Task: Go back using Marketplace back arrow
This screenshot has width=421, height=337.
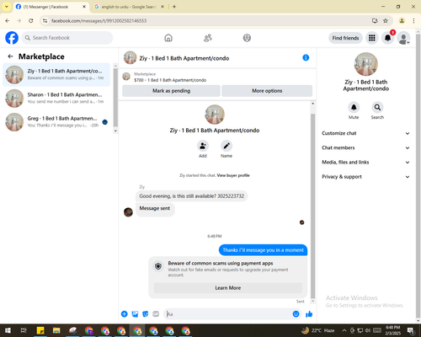Action: point(11,56)
